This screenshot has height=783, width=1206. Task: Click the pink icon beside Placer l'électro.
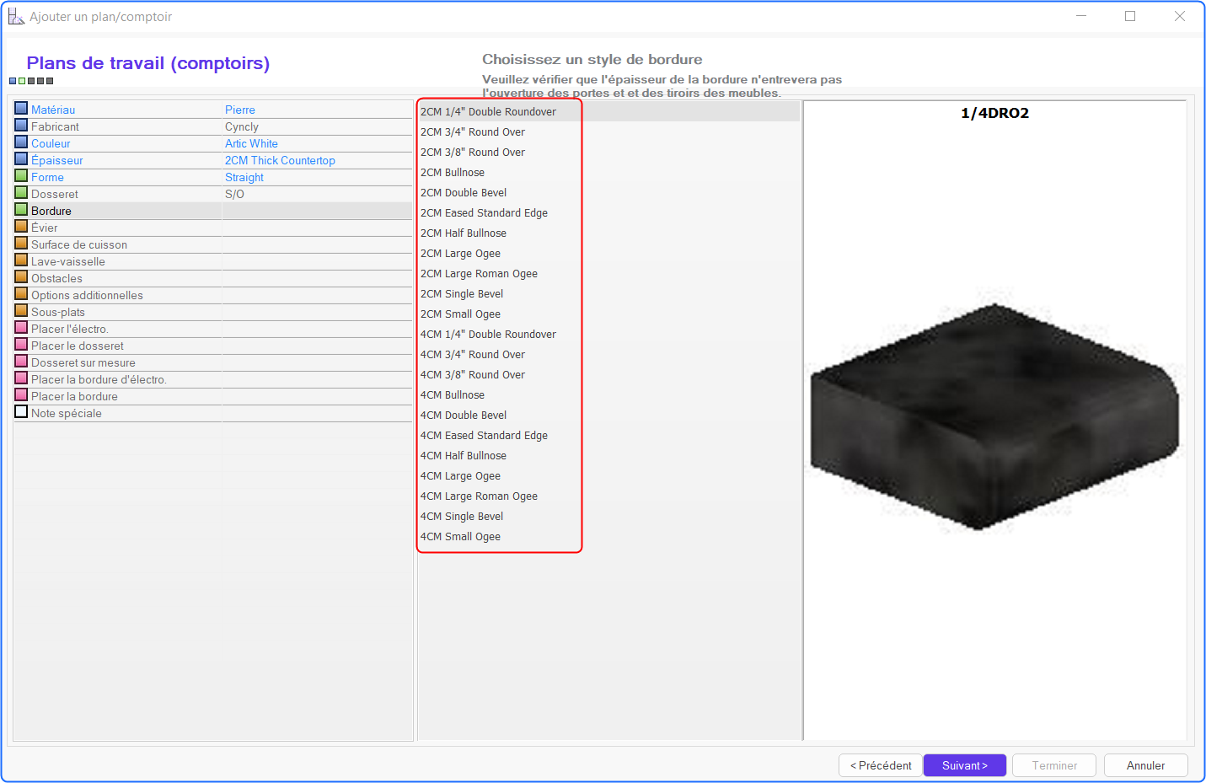coord(21,328)
